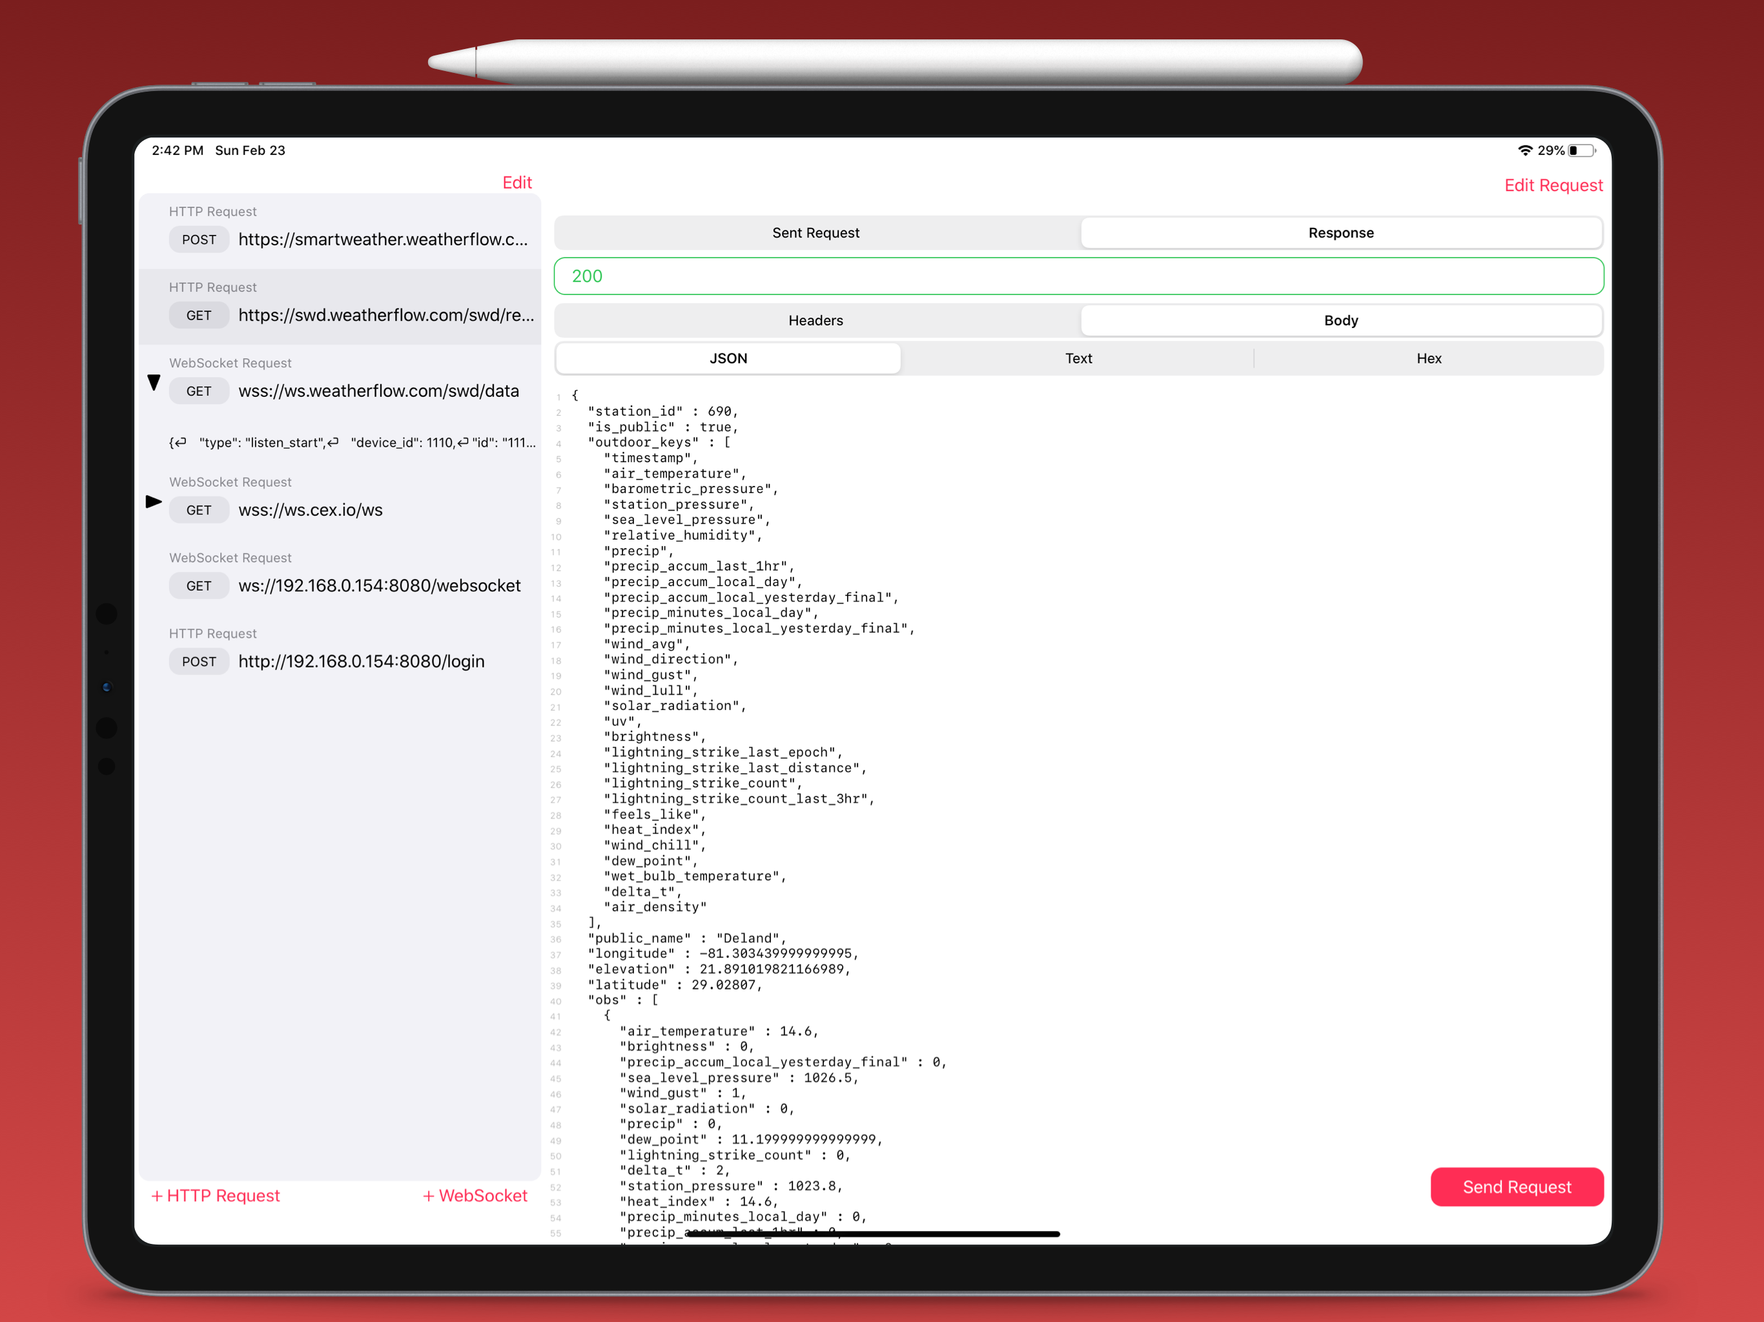Select the JSON body format
The width and height of the screenshot is (1764, 1322).
coord(728,359)
